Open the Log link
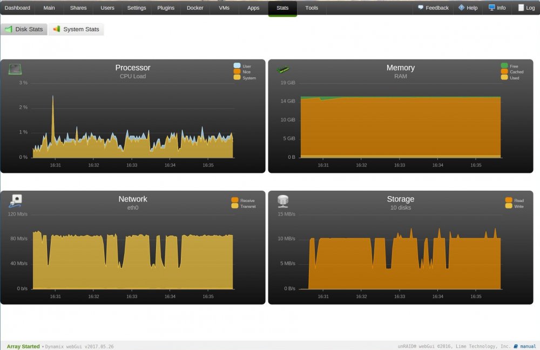The width and height of the screenshot is (540, 350). pos(530,8)
